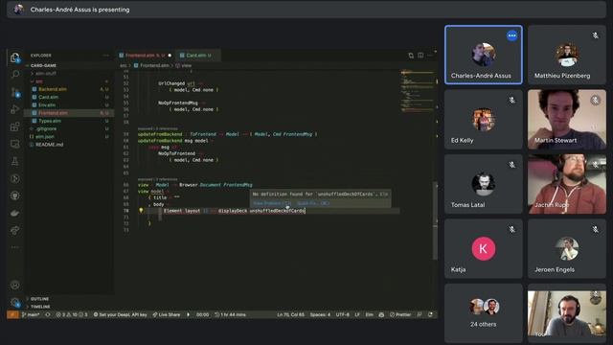
Task: Click Set your DeepL API key
Action: tap(120, 314)
